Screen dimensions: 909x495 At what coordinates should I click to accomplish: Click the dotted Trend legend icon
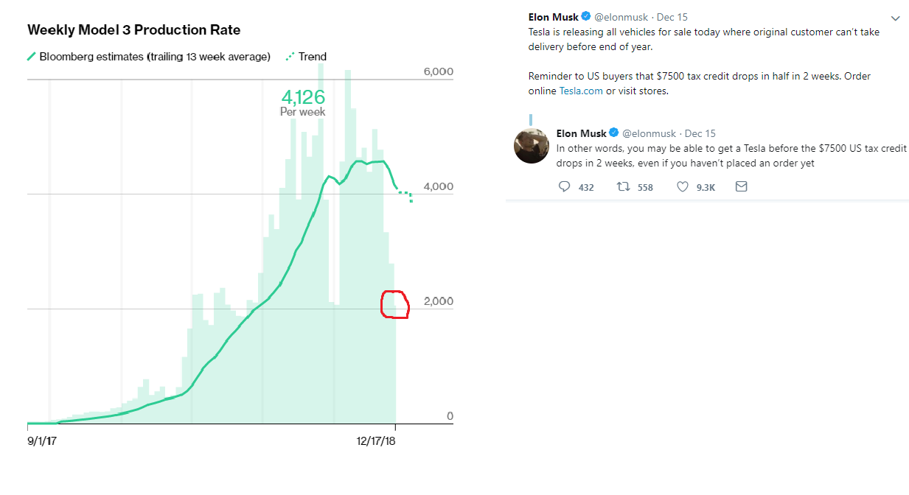click(290, 57)
